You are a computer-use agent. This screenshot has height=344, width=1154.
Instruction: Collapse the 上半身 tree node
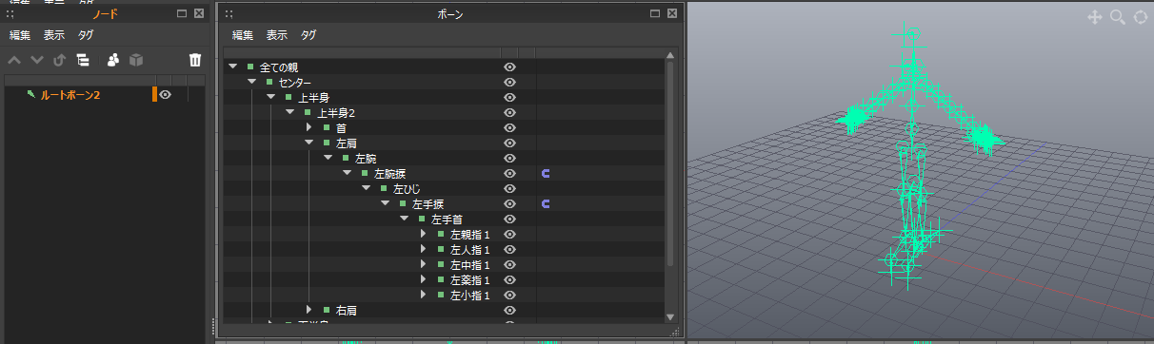click(x=270, y=98)
